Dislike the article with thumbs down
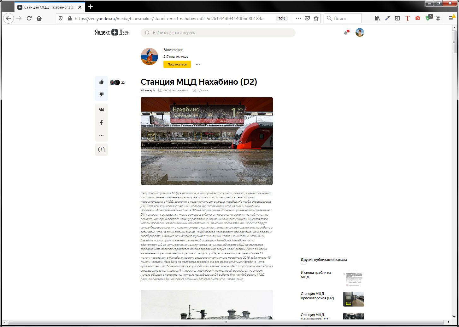459x327 pixels. pyautogui.click(x=101, y=95)
